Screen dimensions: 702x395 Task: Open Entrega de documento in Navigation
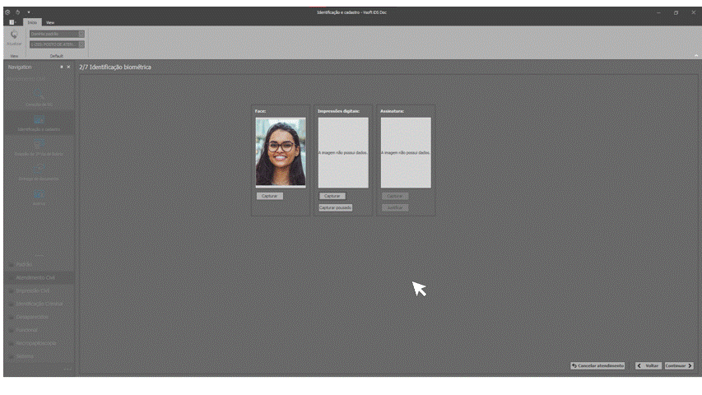tap(39, 173)
